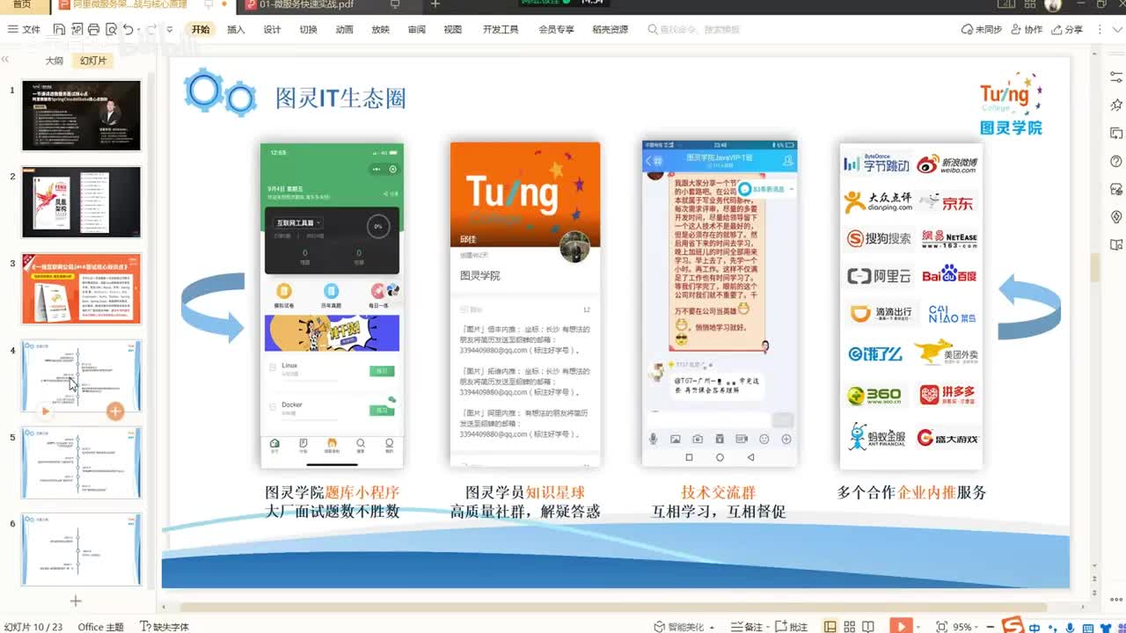
Task: Select slide 1 thumbnail
Action: pyautogui.click(x=81, y=115)
